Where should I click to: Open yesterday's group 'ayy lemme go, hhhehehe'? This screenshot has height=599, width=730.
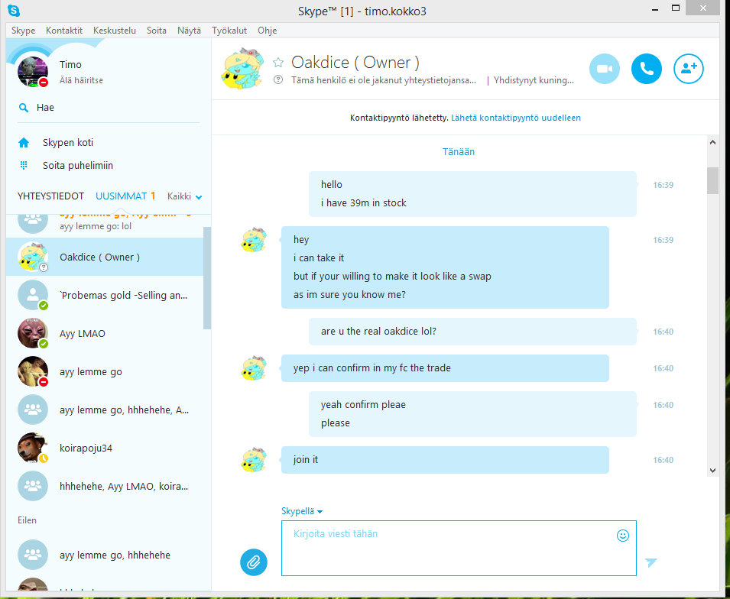click(105, 555)
